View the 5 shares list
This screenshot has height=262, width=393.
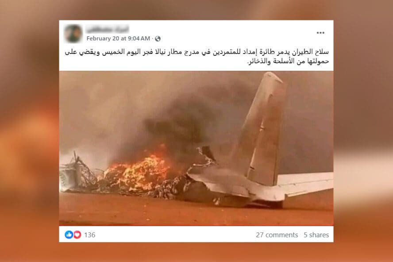coord(316,235)
